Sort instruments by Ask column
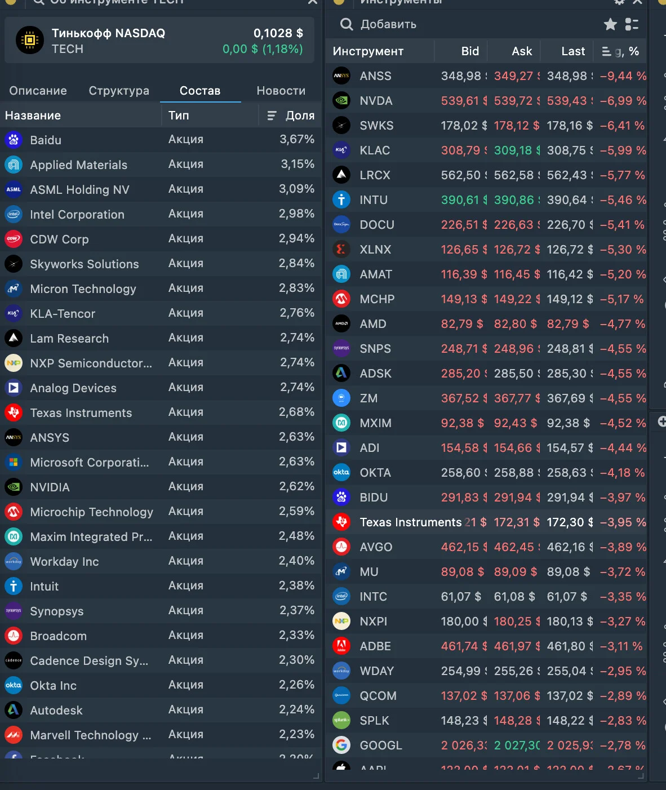The width and height of the screenshot is (666, 790). coord(522,51)
